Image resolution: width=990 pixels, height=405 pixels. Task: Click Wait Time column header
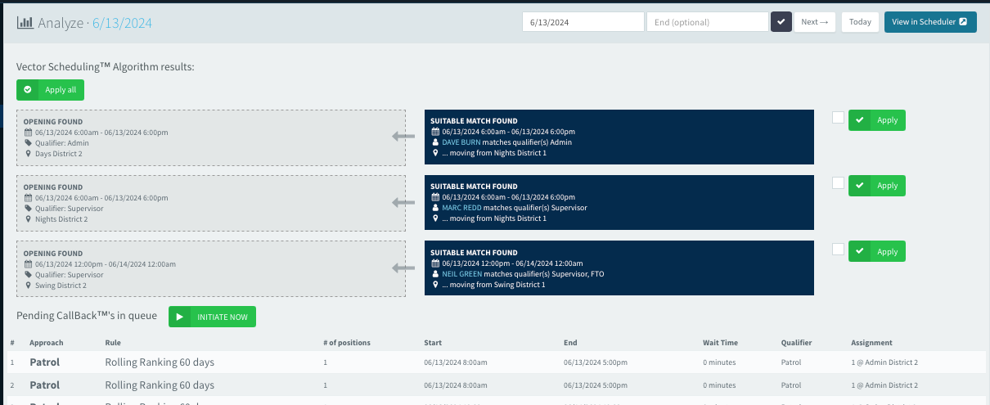(720, 343)
